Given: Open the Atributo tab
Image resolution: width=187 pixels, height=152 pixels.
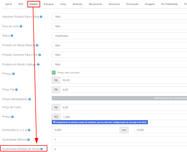Looking at the screenshot, I should (78, 4).
